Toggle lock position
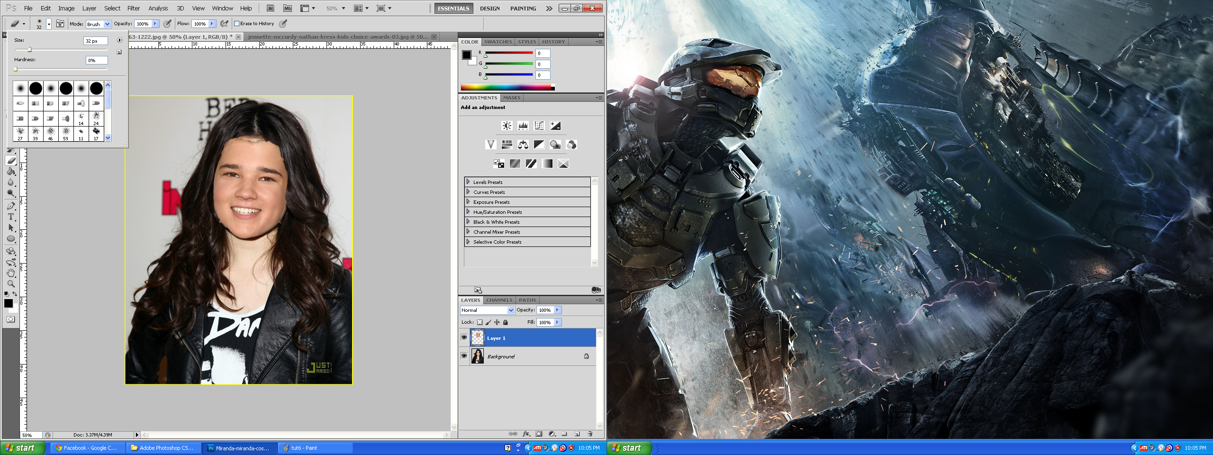Viewport: 1213px width, 455px height. tap(497, 322)
